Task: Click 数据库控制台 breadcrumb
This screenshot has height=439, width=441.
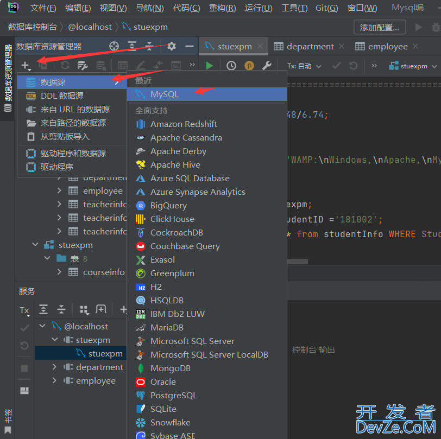Action: tap(33, 27)
